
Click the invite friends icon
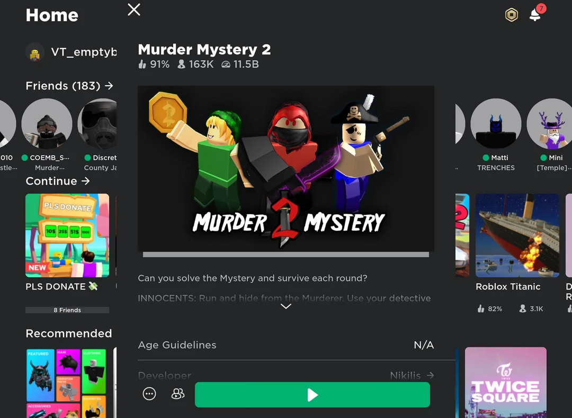point(178,394)
